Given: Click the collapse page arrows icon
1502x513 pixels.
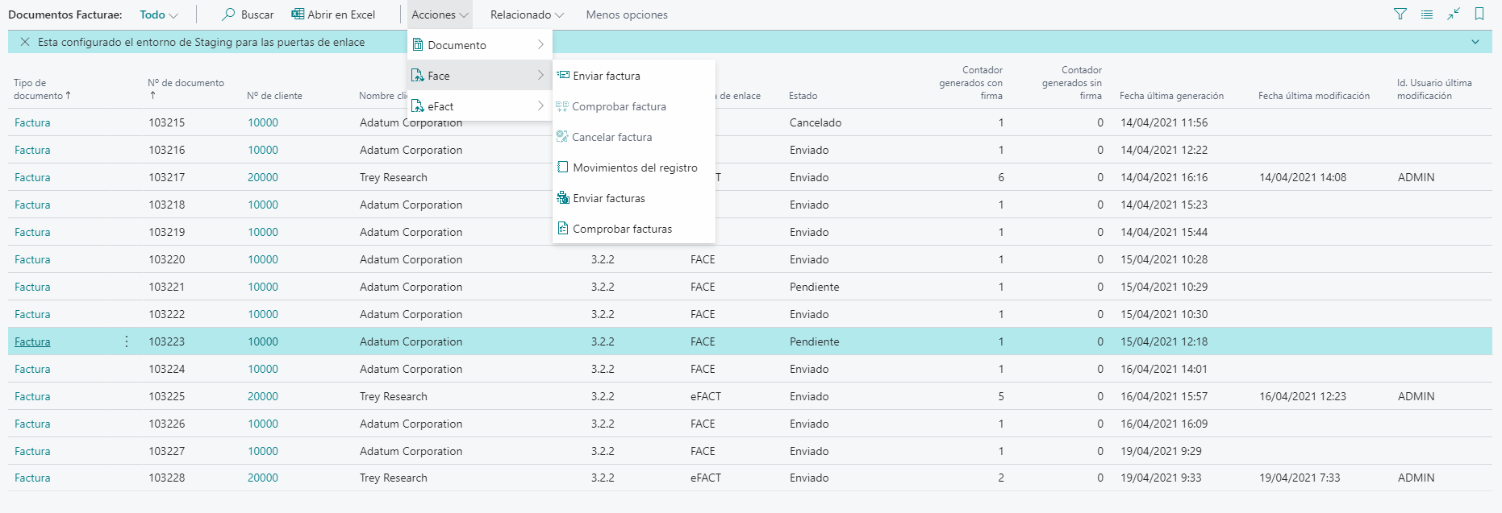Looking at the screenshot, I should pos(1453,14).
